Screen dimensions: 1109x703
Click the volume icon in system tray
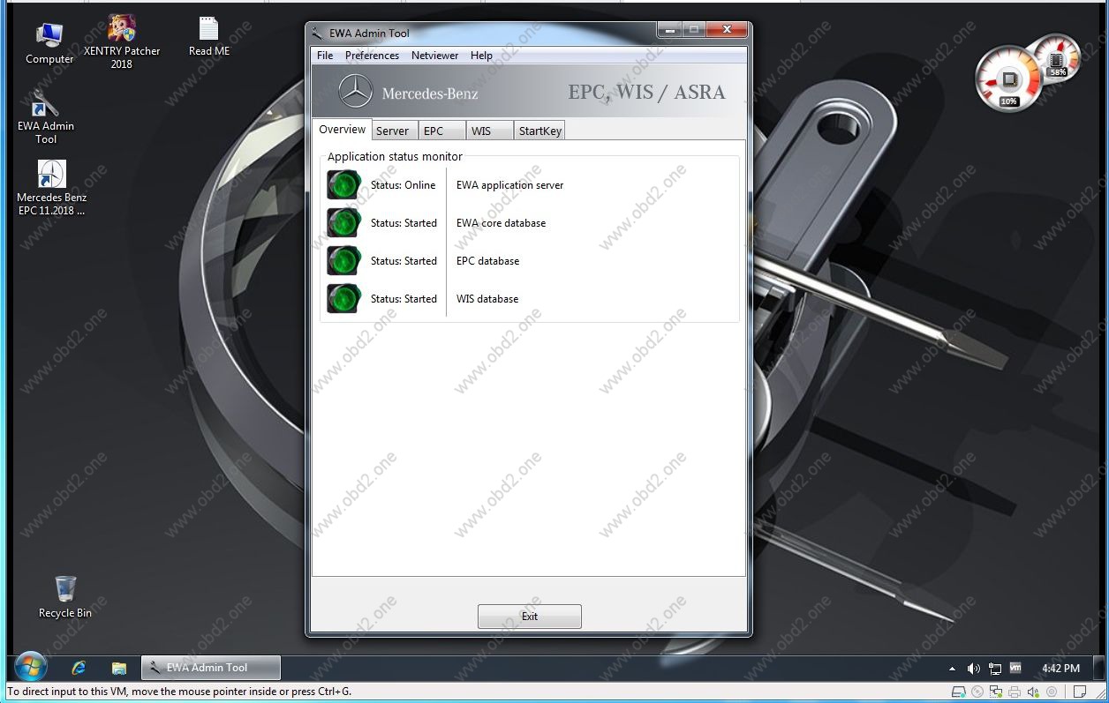click(974, 669)
